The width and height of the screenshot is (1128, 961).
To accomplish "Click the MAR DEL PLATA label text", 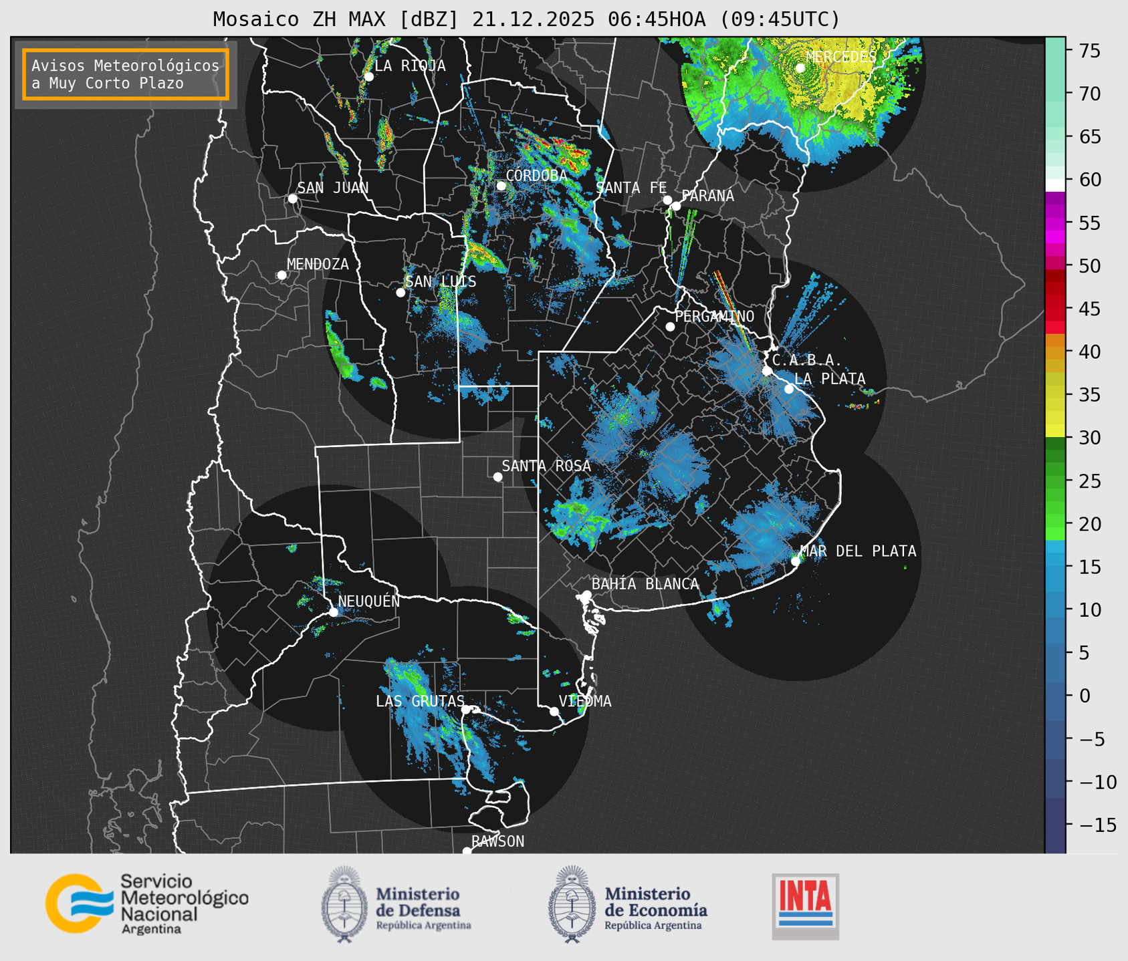I will tap(858, 551).
